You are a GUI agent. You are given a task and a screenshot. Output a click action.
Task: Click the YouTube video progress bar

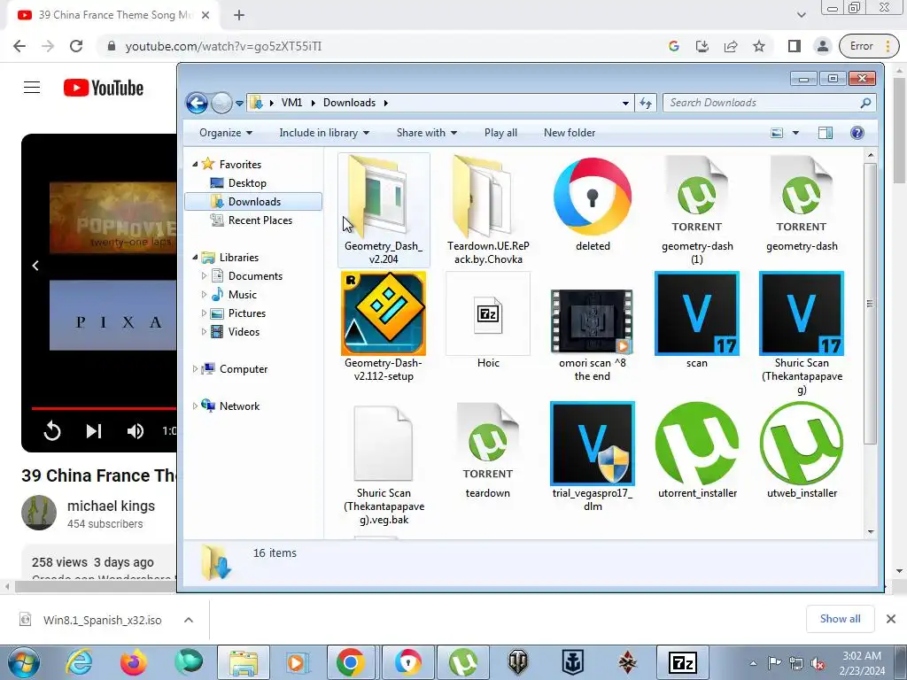point(105,408)
